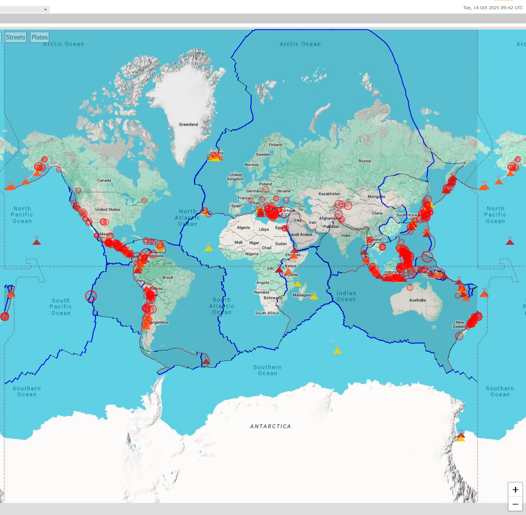
Task: Select earthquake circle near Thailand's eastern coast
Action: (382, 247)
